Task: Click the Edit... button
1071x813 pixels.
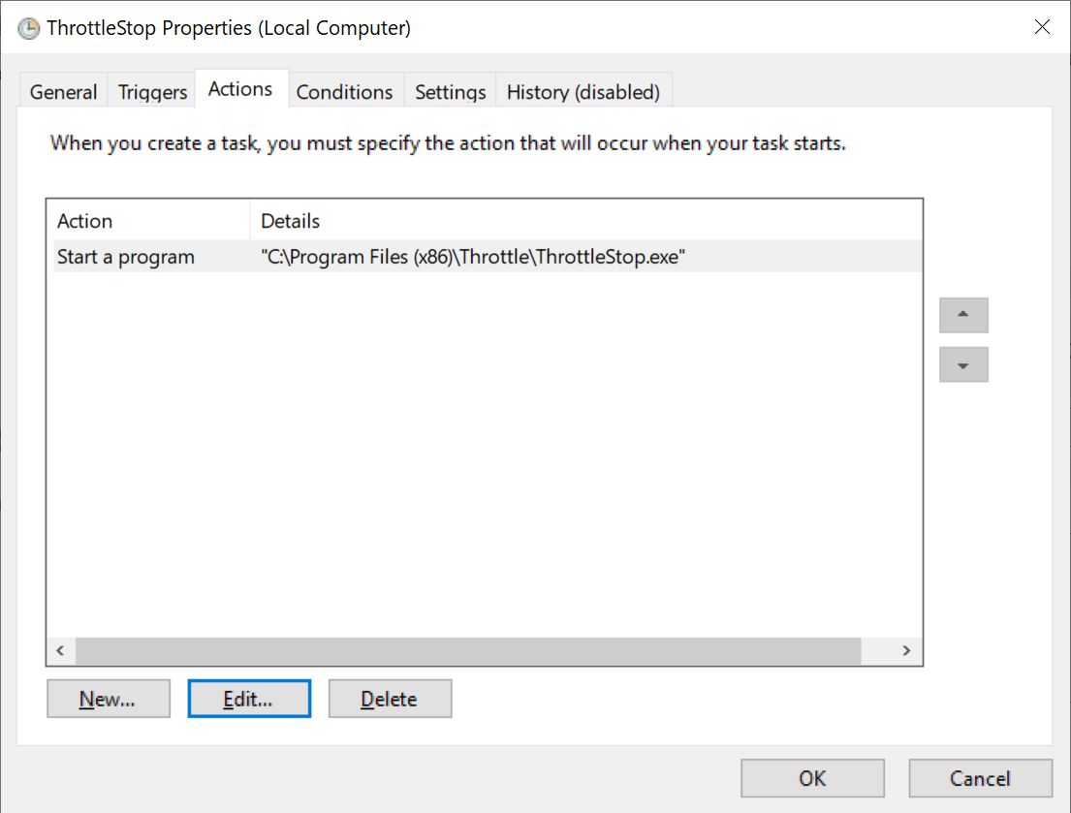Action: pyautogui.click(x=249, y=699)
